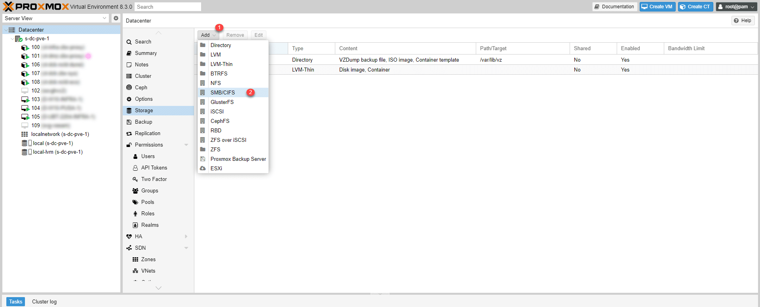
Task: Click the Directory folder icon in menu
Action: [203, 45]
